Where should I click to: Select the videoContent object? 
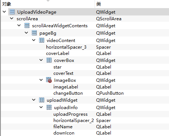pos(61,41)
